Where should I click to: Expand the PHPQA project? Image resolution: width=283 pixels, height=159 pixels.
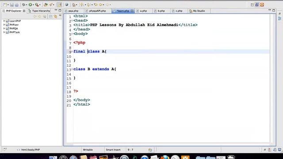(x=4, y=28)
